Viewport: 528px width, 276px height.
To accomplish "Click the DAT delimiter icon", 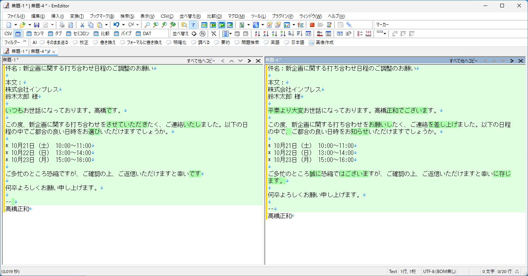I will coord(143,33).
